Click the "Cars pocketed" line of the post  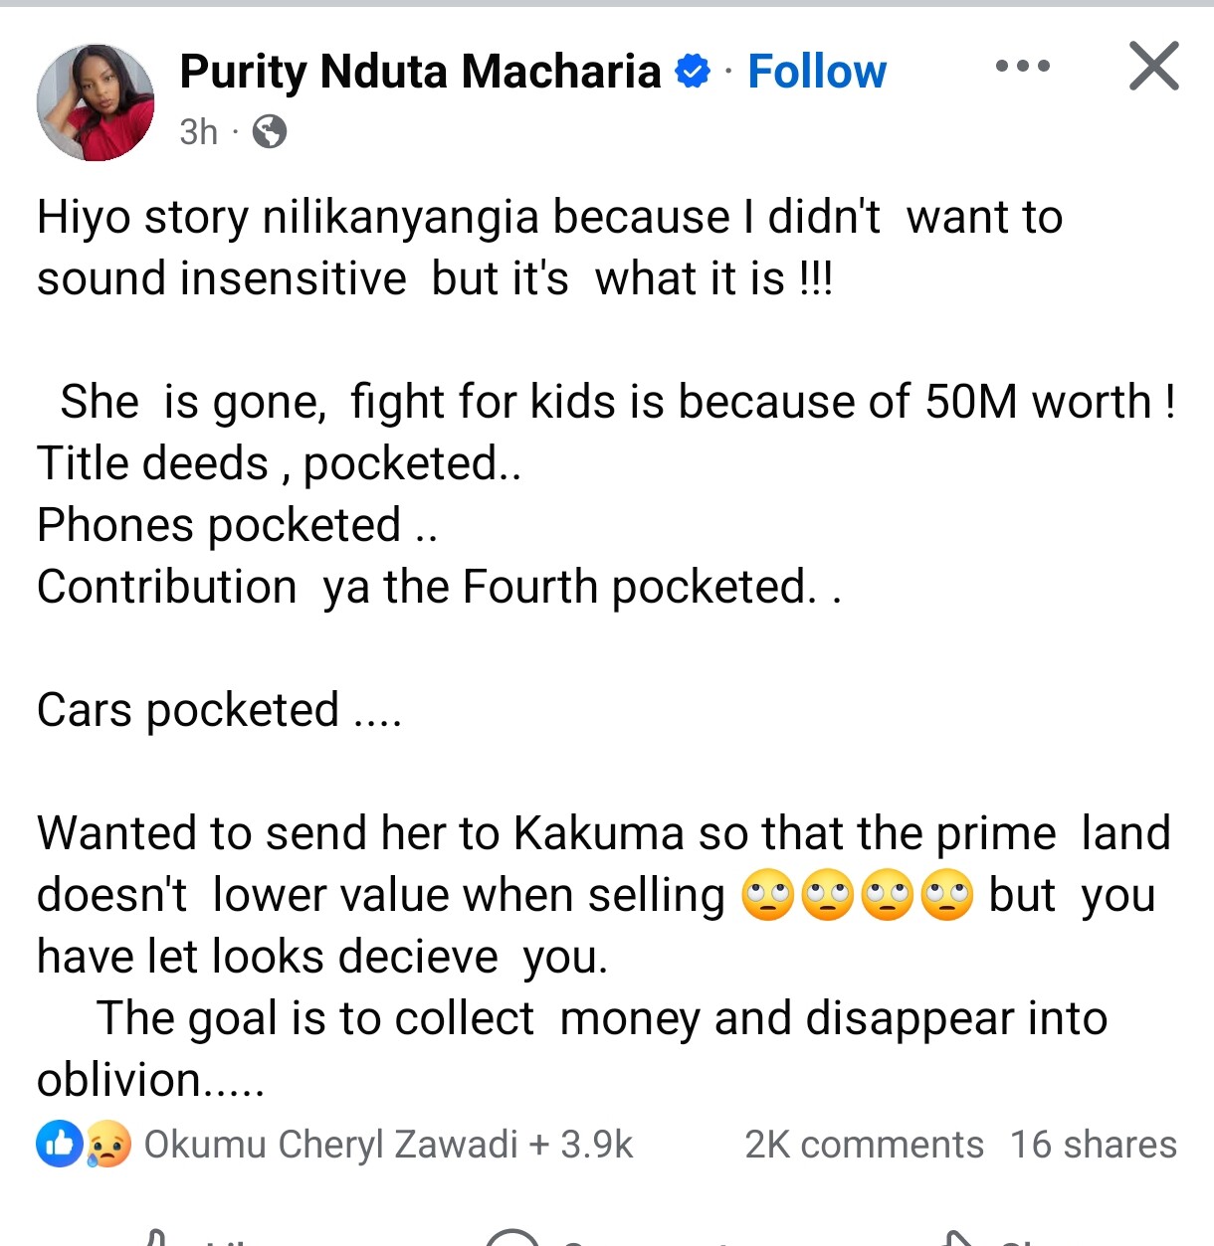(219, 710)
